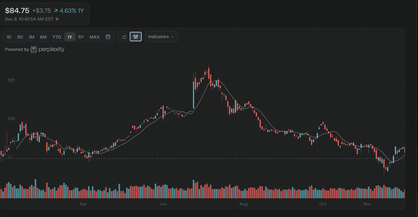Viewport: 418px width, 217px height.
Task: Switch to the 6M range
Action: pos(43,37)
